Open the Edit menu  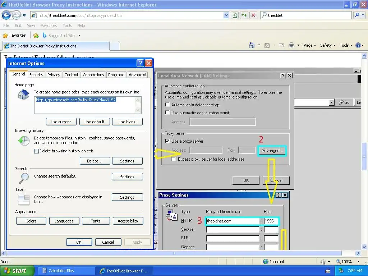18,26
